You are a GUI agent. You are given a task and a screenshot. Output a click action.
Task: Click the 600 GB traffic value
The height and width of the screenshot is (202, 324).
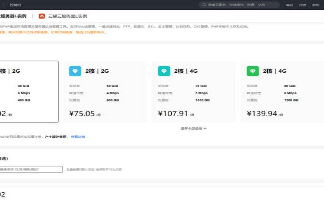(x=113, y=100)
